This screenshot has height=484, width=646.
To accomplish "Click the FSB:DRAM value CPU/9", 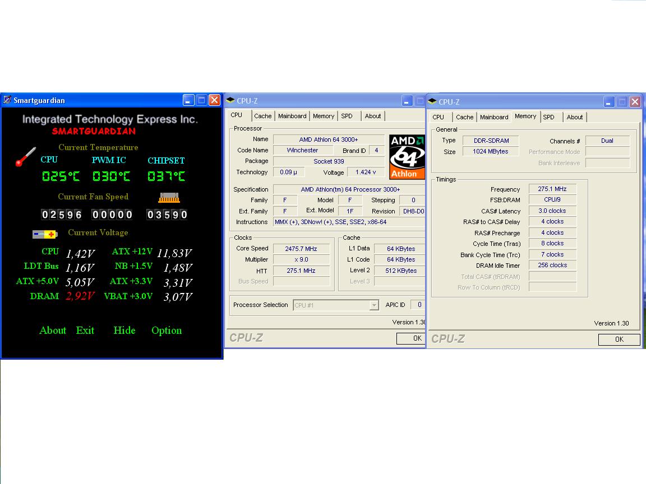I will tap(552, 199).
